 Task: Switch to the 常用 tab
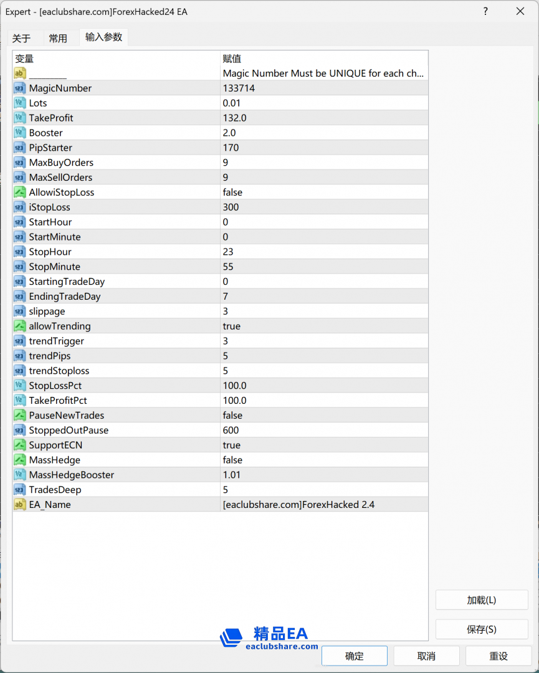click(x=58, y=38)
